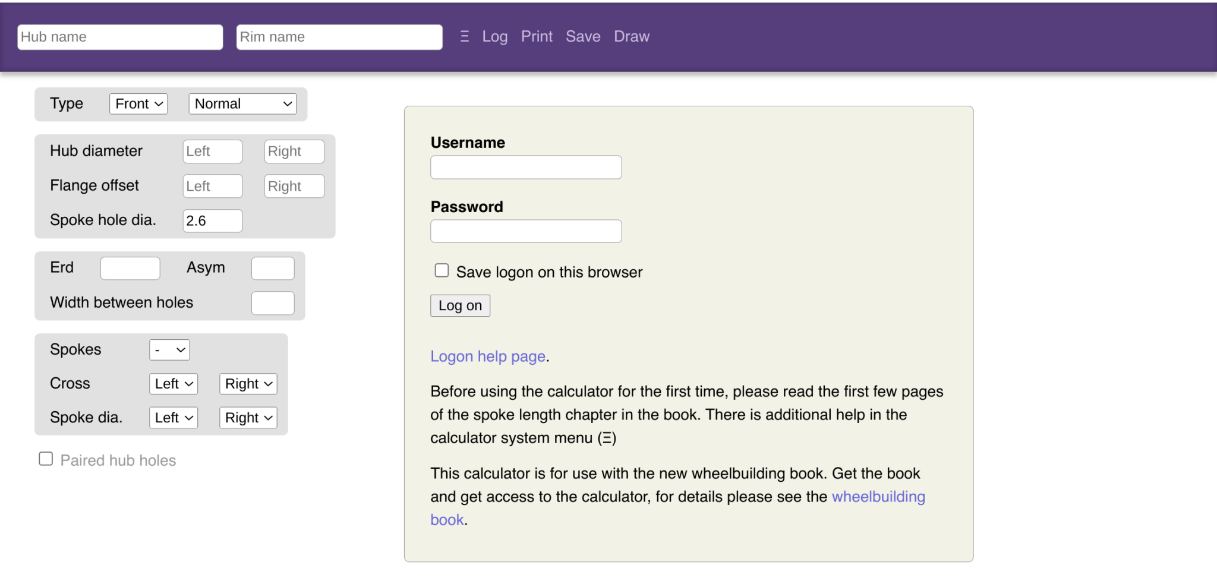This screenshot has width=1217, height=587.
Task: Click the Hub name field
Action: click(x=120, y=37)
